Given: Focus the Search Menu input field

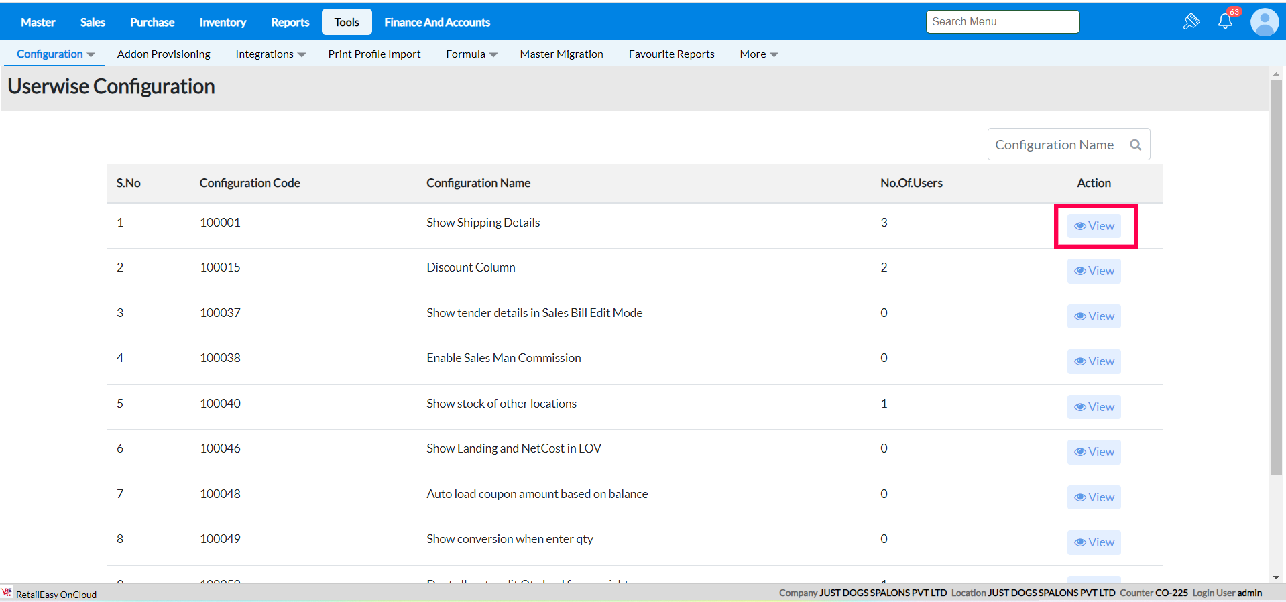Looking at the screenshot, I should click(x=1002, y=21).
